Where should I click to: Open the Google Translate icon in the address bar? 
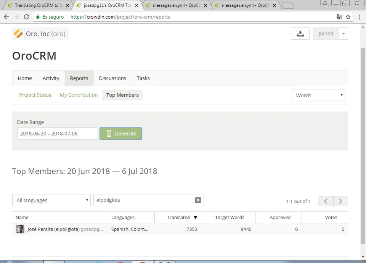[339, 17]
